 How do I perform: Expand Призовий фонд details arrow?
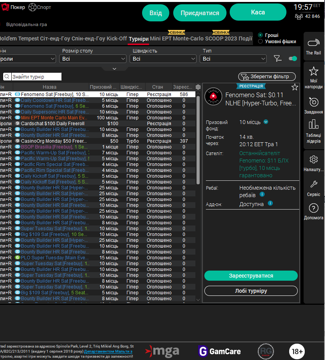pyautogui.click(x=266, y=122)
